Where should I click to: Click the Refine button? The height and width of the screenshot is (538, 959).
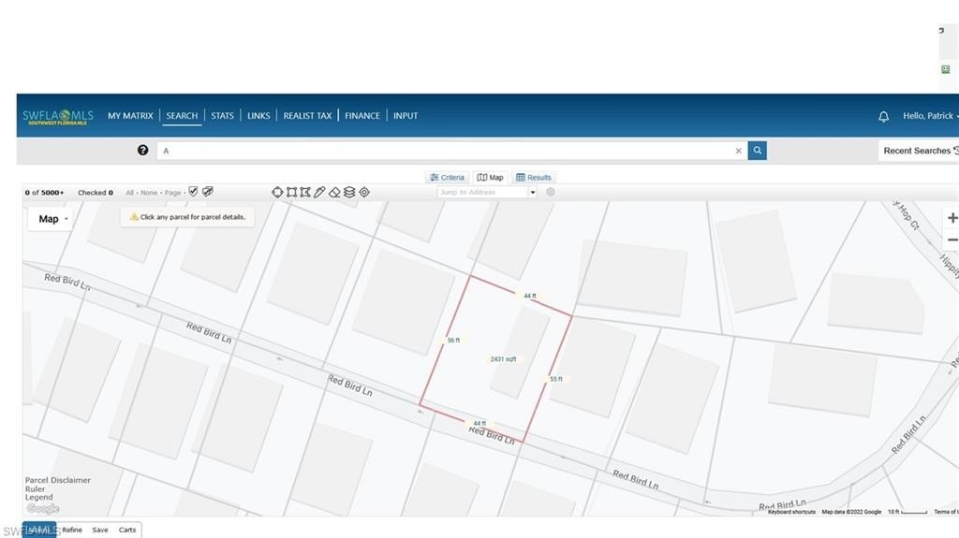[x=72, y=530]
